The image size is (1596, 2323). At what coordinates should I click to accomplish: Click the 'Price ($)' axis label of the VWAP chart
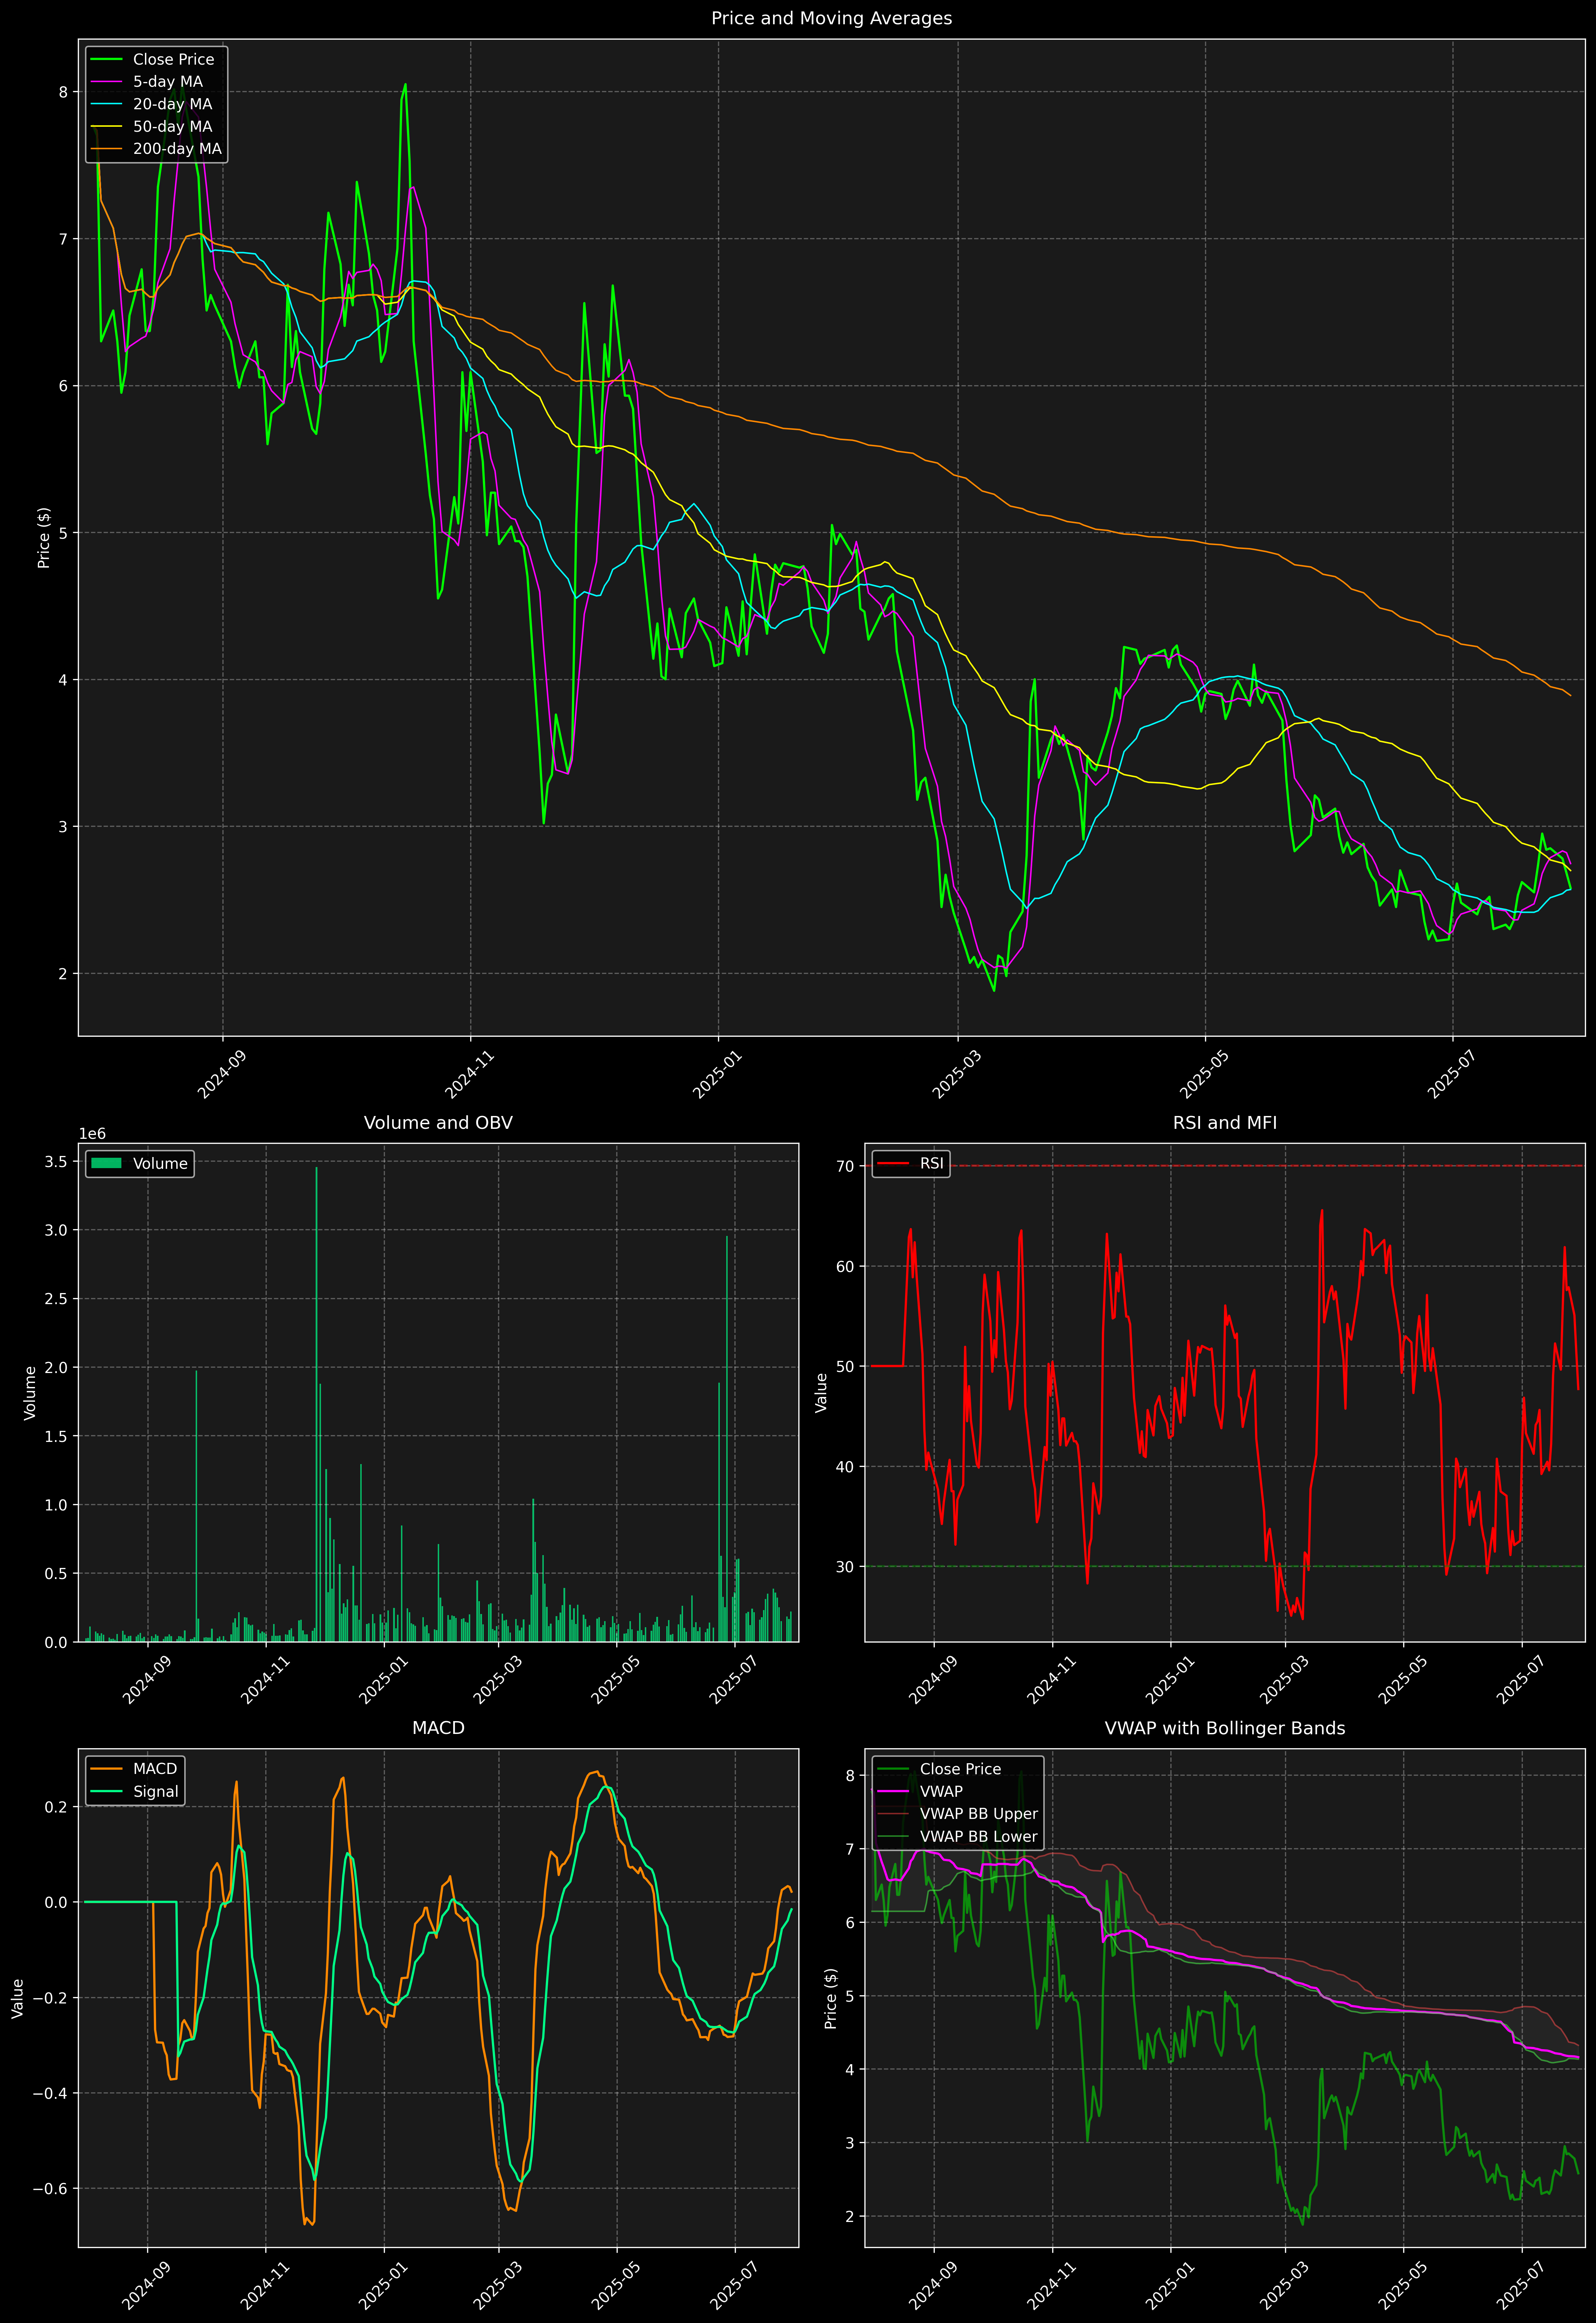coord(831,1998)
